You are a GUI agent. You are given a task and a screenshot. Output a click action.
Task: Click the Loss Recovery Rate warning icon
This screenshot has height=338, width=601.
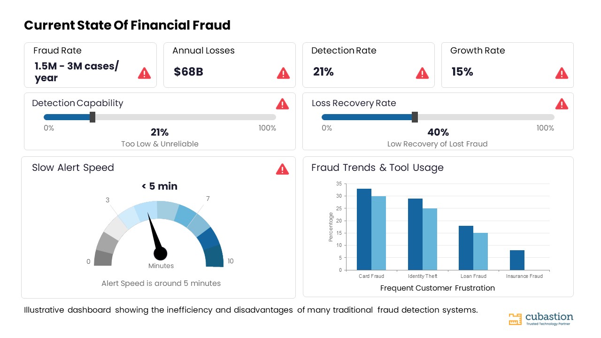click(x=562, y=104)
